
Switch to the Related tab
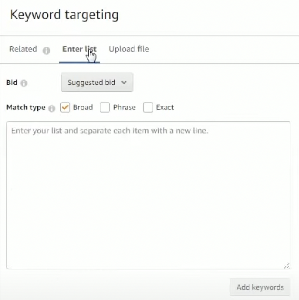[23, 49]
